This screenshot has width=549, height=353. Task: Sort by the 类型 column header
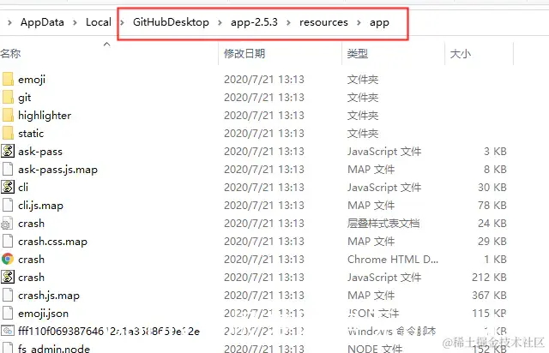pyautogui.click(x=357, y=53)
